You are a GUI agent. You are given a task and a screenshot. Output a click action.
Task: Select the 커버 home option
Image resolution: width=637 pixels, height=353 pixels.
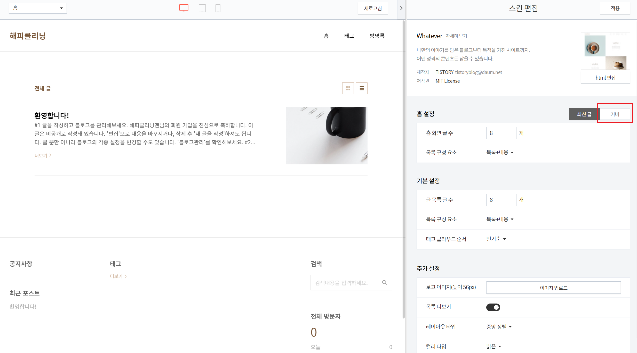coord(615,114)
